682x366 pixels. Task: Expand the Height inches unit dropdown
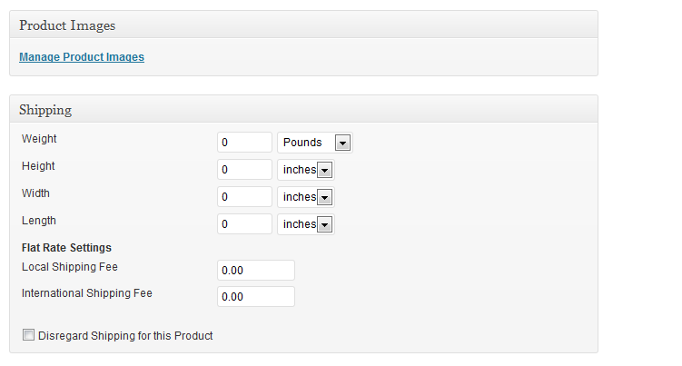(x=306, y=170)
